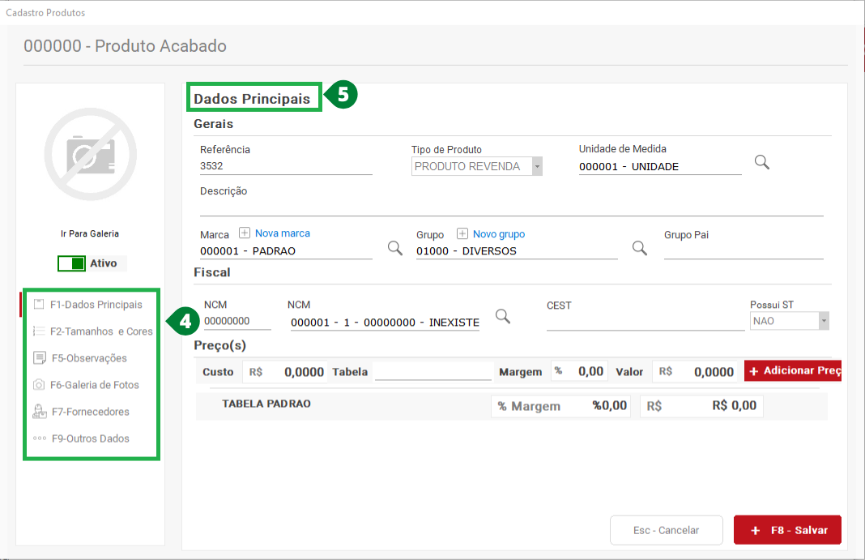Screen dimensions: 865x560
Task: Click the NCM code field 00000000
Action: (237, 322)
